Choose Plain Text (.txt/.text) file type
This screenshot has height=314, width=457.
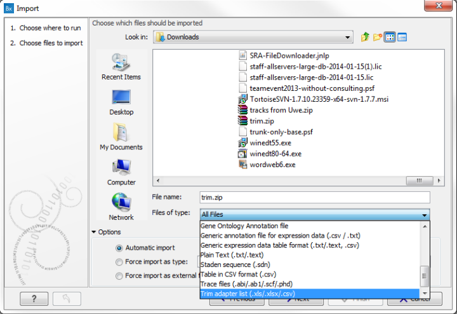[x=310, y=255]
